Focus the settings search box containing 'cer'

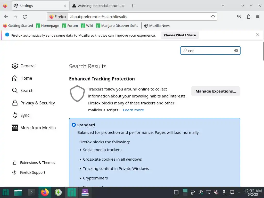[x=210, y=51]
